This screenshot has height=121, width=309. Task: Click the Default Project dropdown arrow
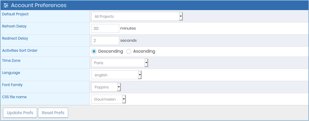[181, 16]
